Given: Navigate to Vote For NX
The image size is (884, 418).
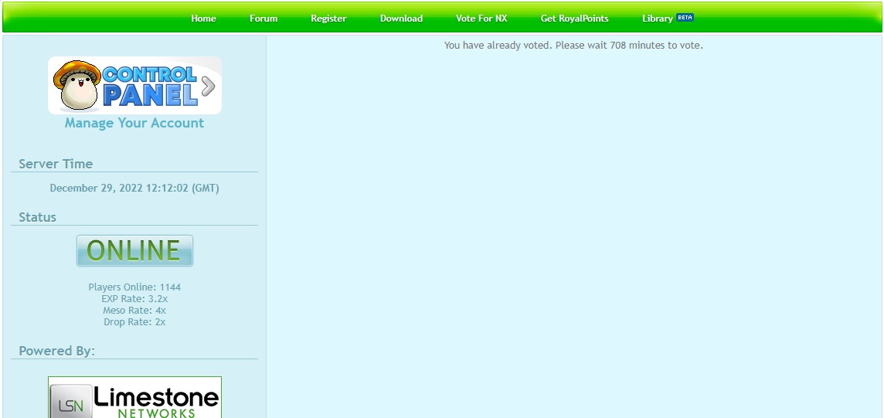Looking at the screenshot, I should [481, 19].
